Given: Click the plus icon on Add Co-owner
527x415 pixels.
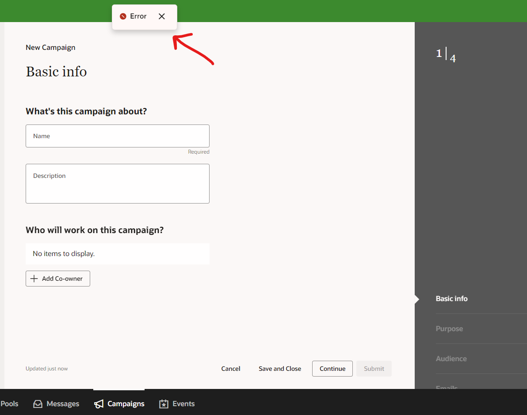Looking at the screenshot, I should (x=34, y=279).
